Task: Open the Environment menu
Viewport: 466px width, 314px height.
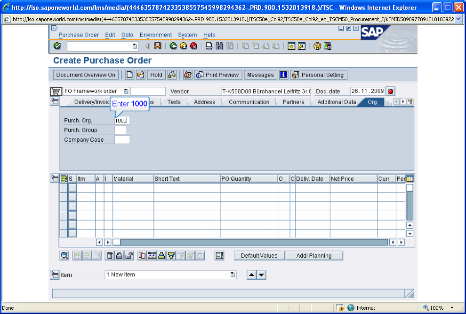Action: tap(156, 35)
